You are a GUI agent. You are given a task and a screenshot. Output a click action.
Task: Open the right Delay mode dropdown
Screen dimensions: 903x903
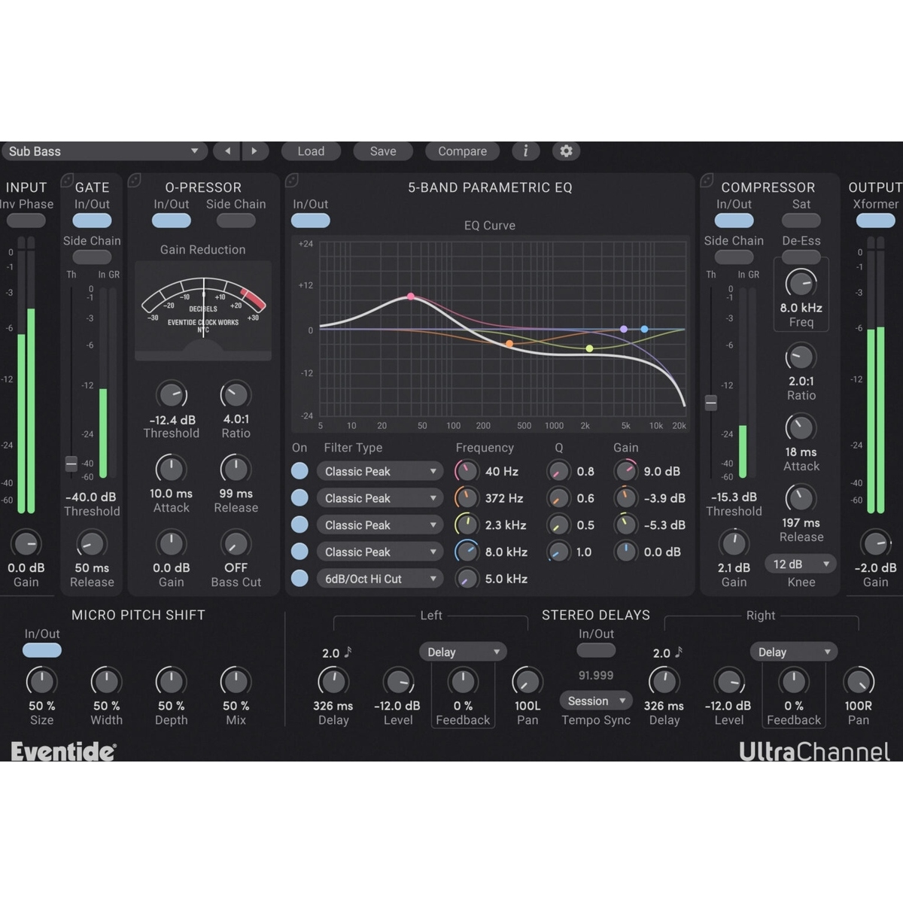coord(793,652)
